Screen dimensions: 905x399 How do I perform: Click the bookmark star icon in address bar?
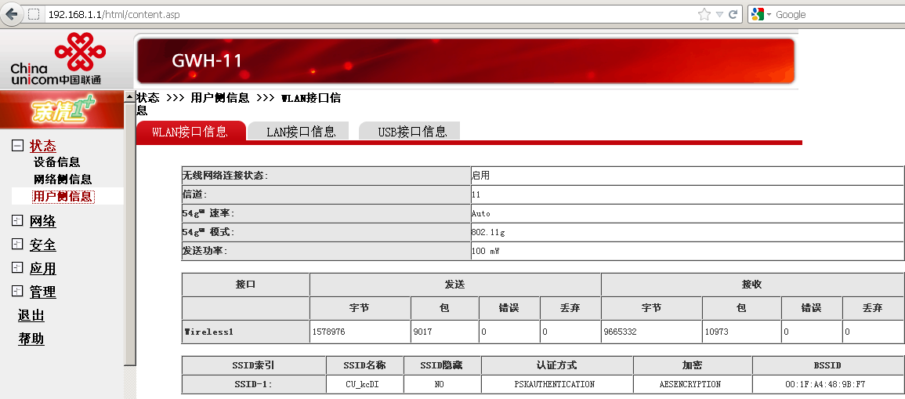click(x=704, y=14)
